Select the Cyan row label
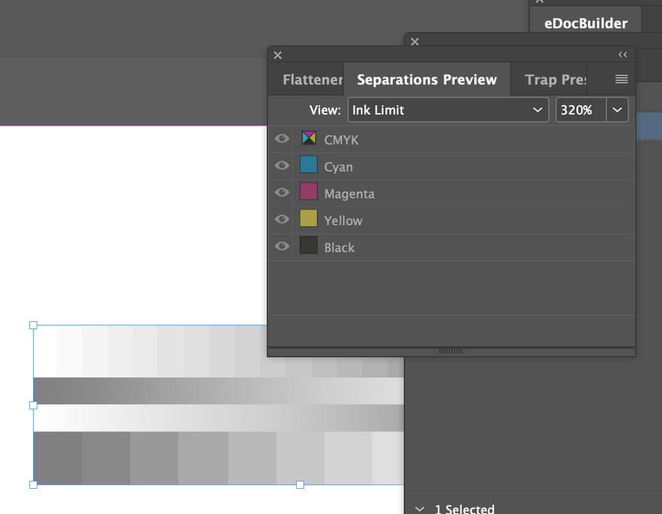 pyautogui.click(x=338, y=167)
